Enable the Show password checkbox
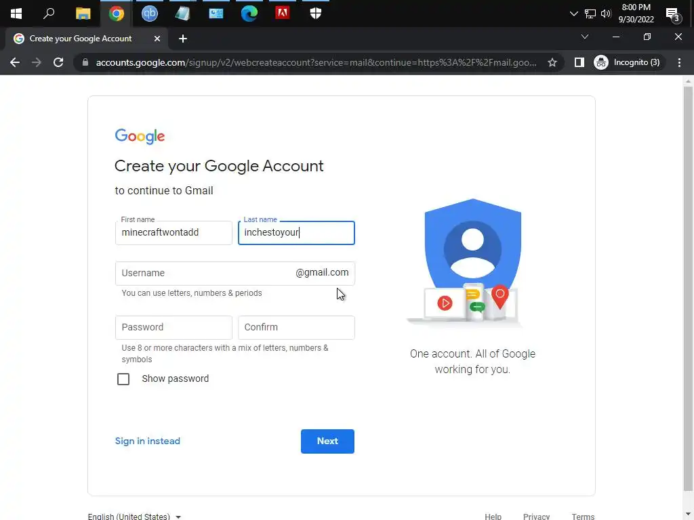 pos(123,379)
